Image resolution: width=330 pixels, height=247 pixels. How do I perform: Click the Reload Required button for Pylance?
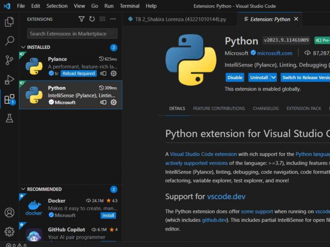tap(78, 73)
